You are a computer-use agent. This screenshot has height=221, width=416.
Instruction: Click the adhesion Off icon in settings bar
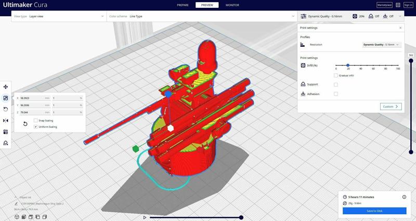(x=385, y=16)
